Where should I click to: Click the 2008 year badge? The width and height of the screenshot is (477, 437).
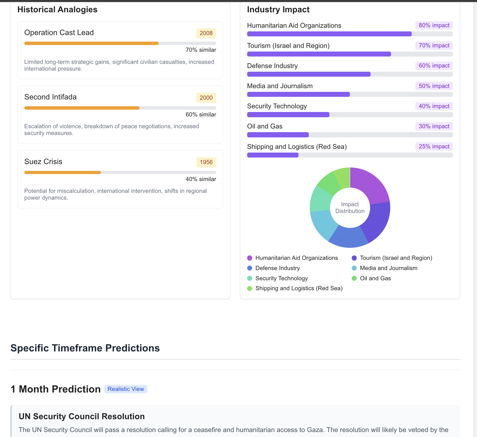(x=206, y=33)
